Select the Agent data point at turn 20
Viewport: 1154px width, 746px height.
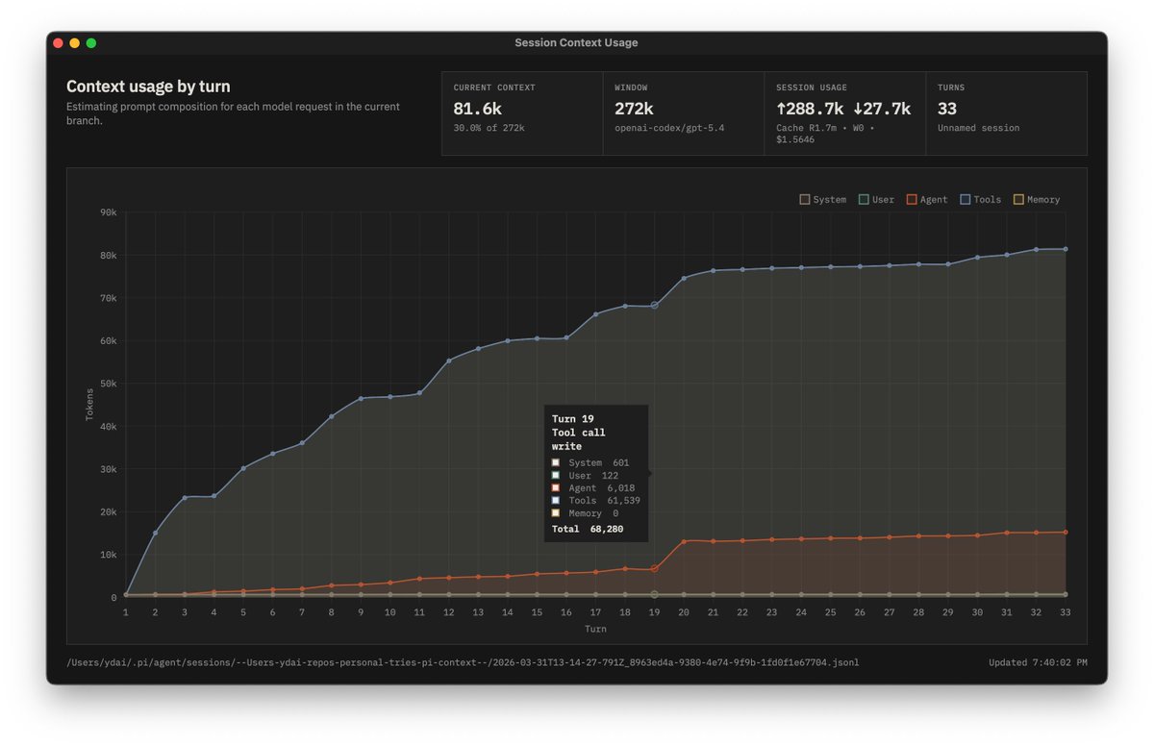coord(684,541)
